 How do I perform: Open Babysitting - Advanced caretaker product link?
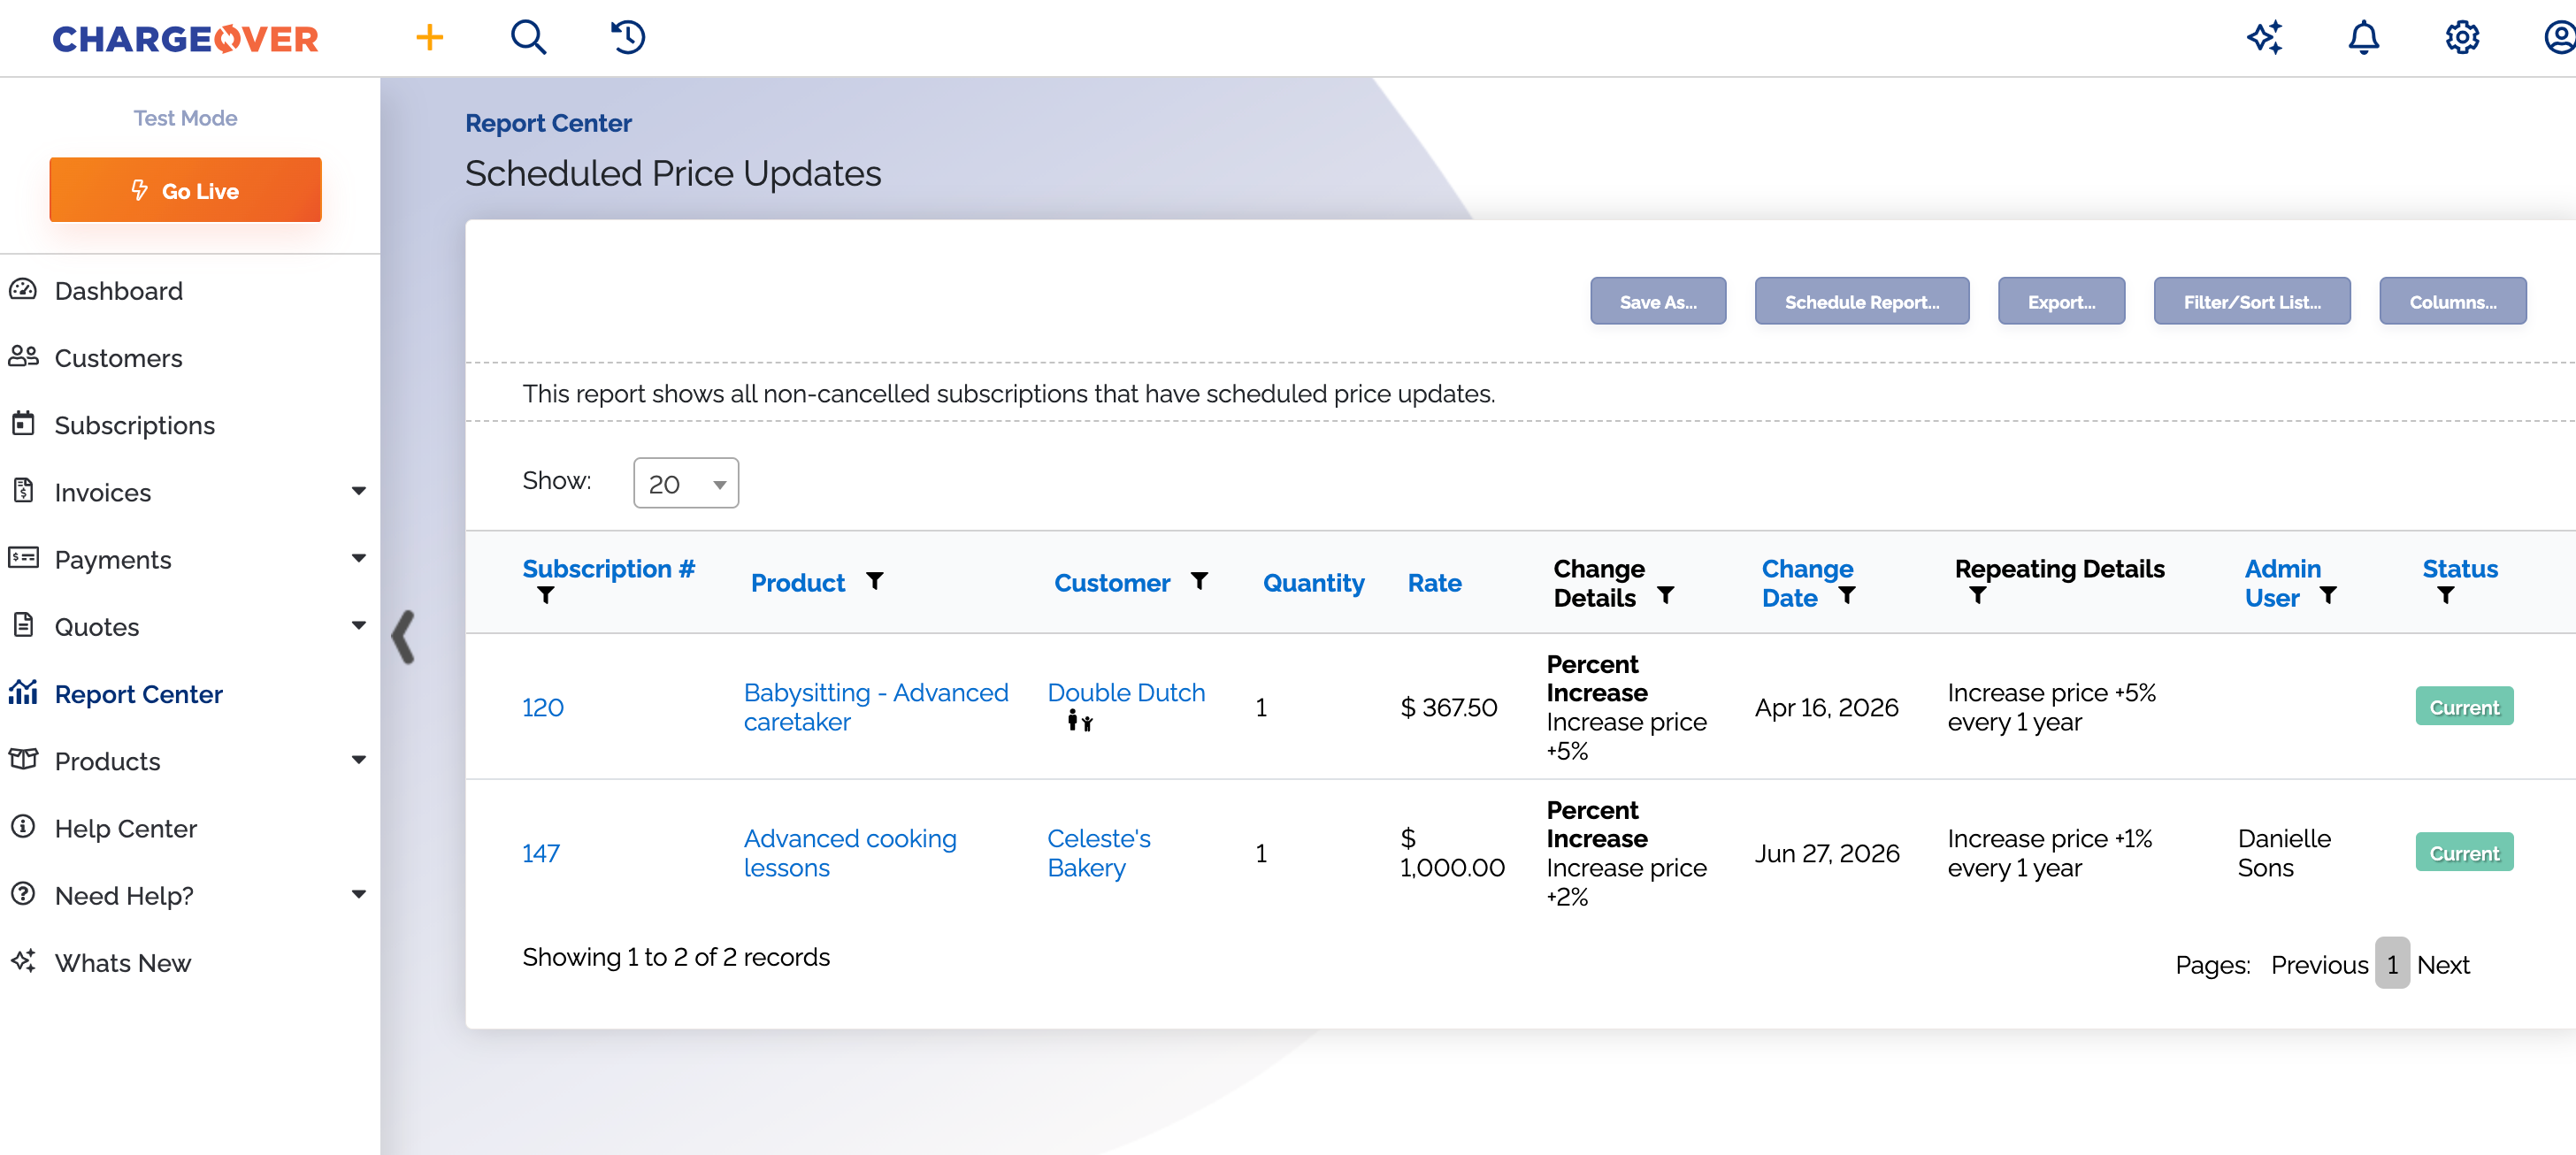875,707
